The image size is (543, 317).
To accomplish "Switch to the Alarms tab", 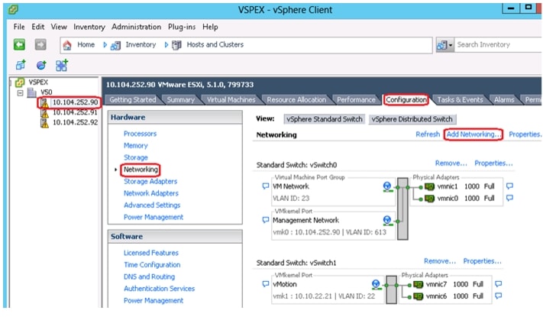I will pos(504,100).
